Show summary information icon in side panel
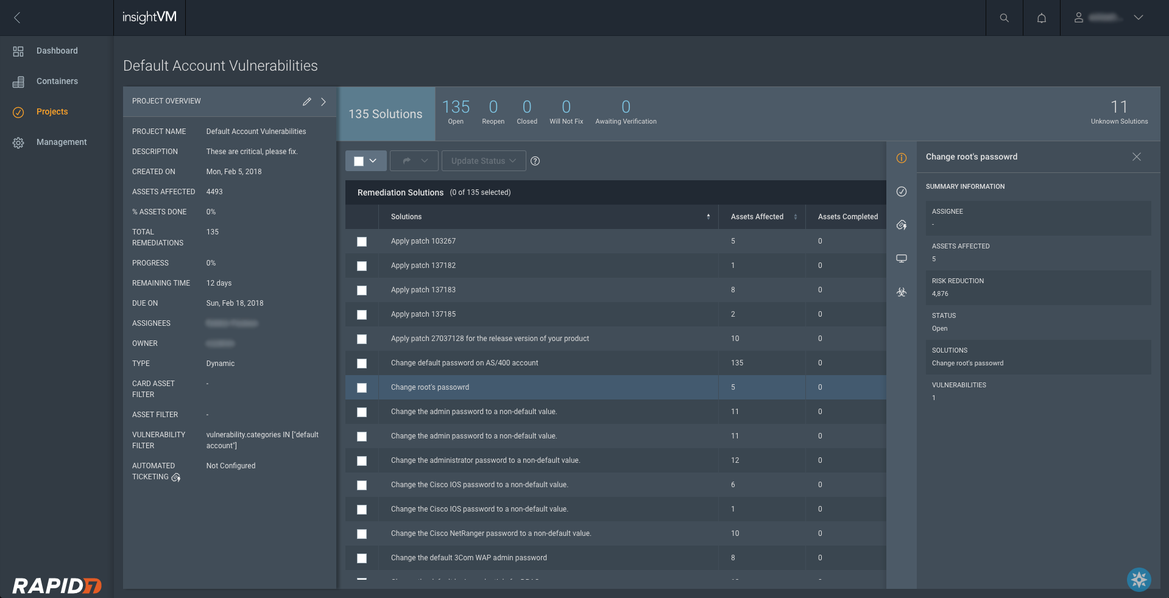 [x=902, y=158]
